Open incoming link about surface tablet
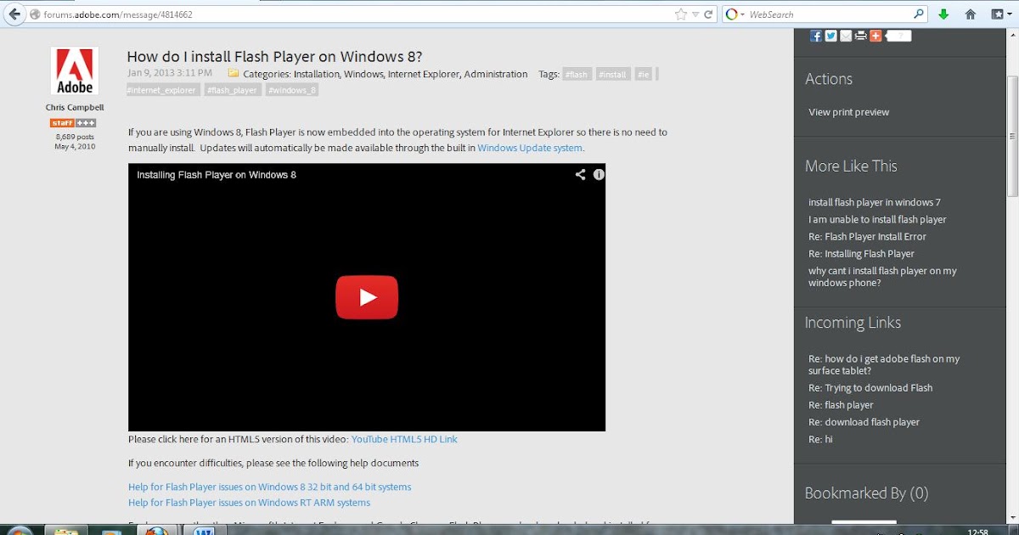Screen dimensions: 1019x535 click(884, 364)
